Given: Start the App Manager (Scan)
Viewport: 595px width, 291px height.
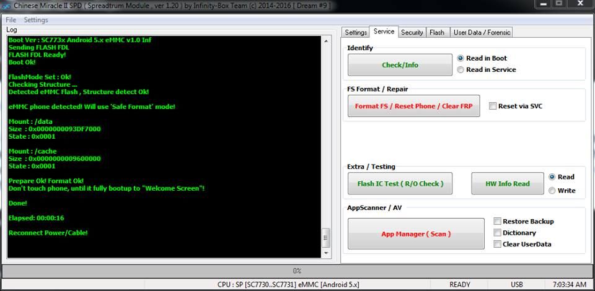Looking at the screenshot, I should [x=416, y=234].
